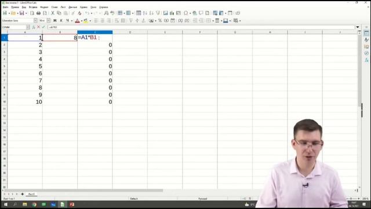Open the sidebar Styles panel

366,39
